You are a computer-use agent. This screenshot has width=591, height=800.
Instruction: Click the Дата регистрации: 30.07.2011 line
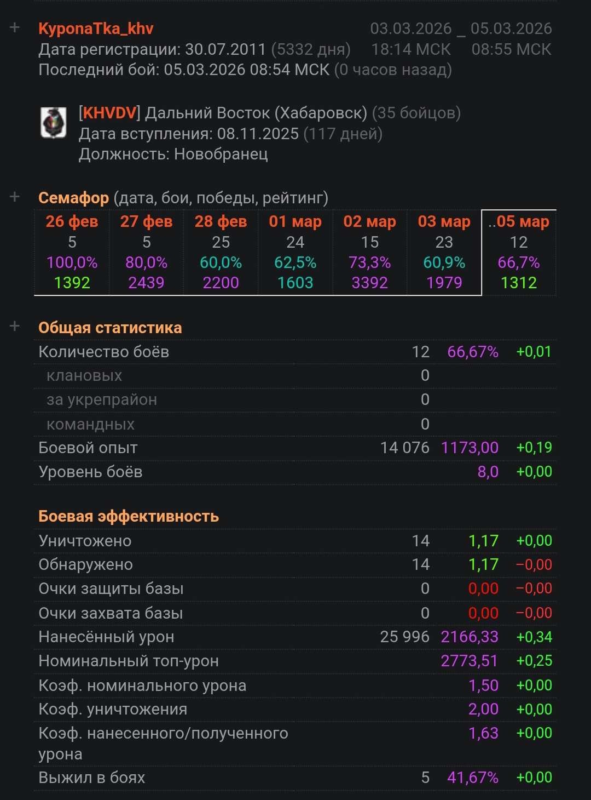click(194, 50)
